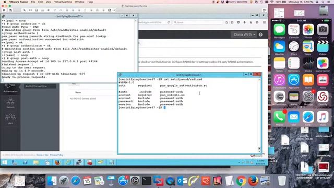
Task: Click the reload button in Firefox address bar
Action: pos(169,22)
